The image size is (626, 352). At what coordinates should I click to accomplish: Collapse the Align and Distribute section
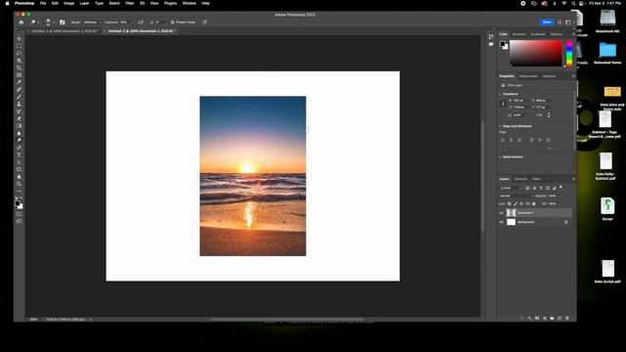point(501,126)
